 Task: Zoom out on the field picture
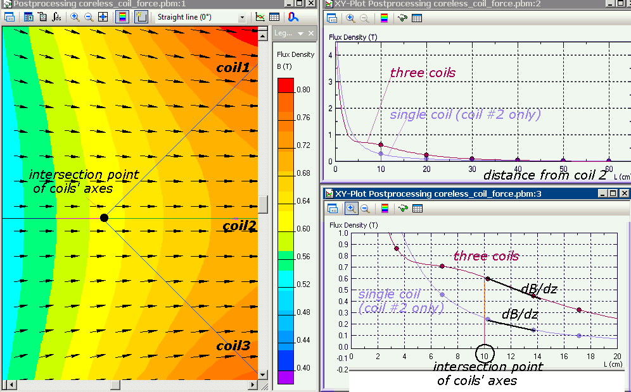89,17
